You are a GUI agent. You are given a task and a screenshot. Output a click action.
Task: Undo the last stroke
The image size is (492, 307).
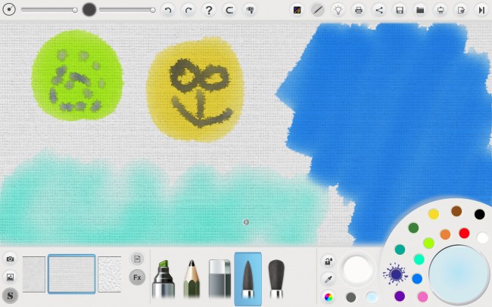(168, 10)
